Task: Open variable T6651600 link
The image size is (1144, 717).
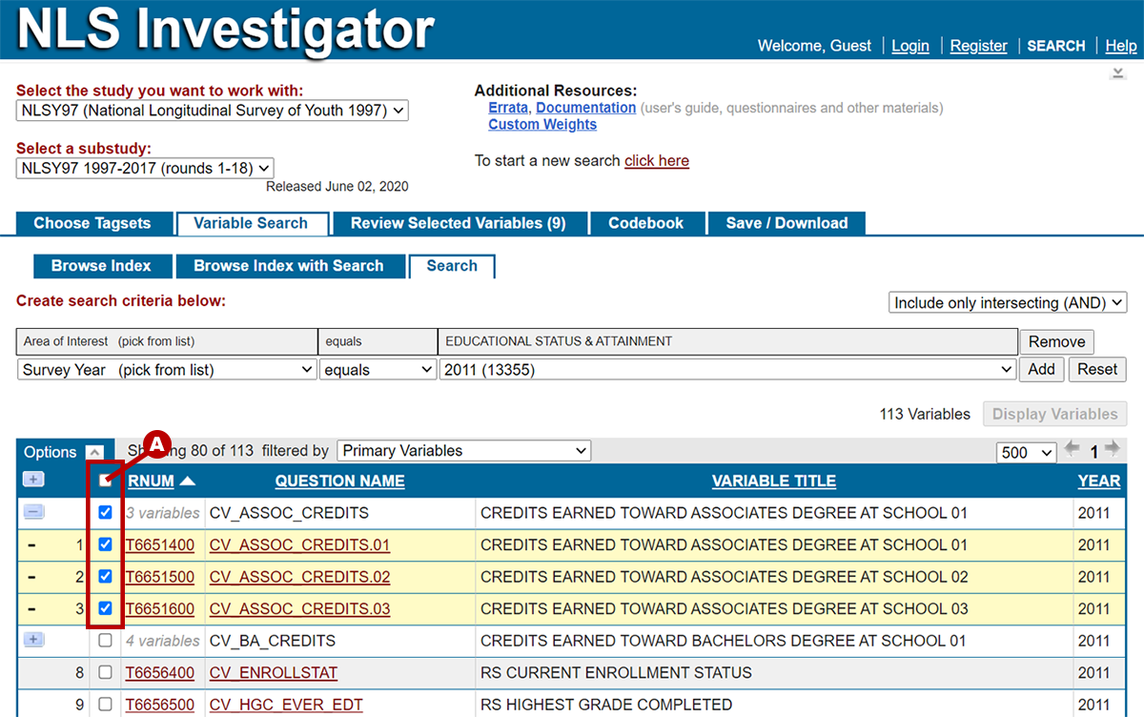Action: (x=160, y=608)
